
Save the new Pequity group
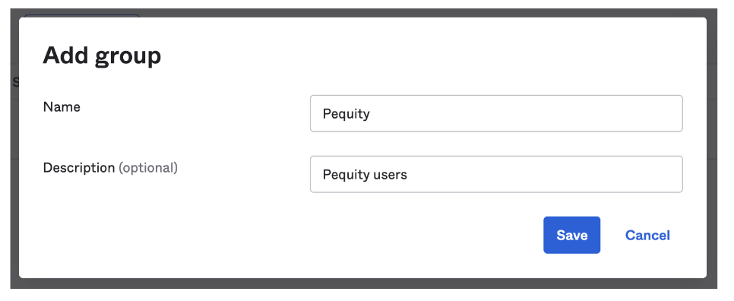(571, 235)
